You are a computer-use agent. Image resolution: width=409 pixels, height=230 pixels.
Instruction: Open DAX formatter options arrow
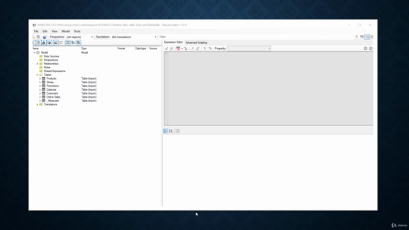click(x=181, y=49)
